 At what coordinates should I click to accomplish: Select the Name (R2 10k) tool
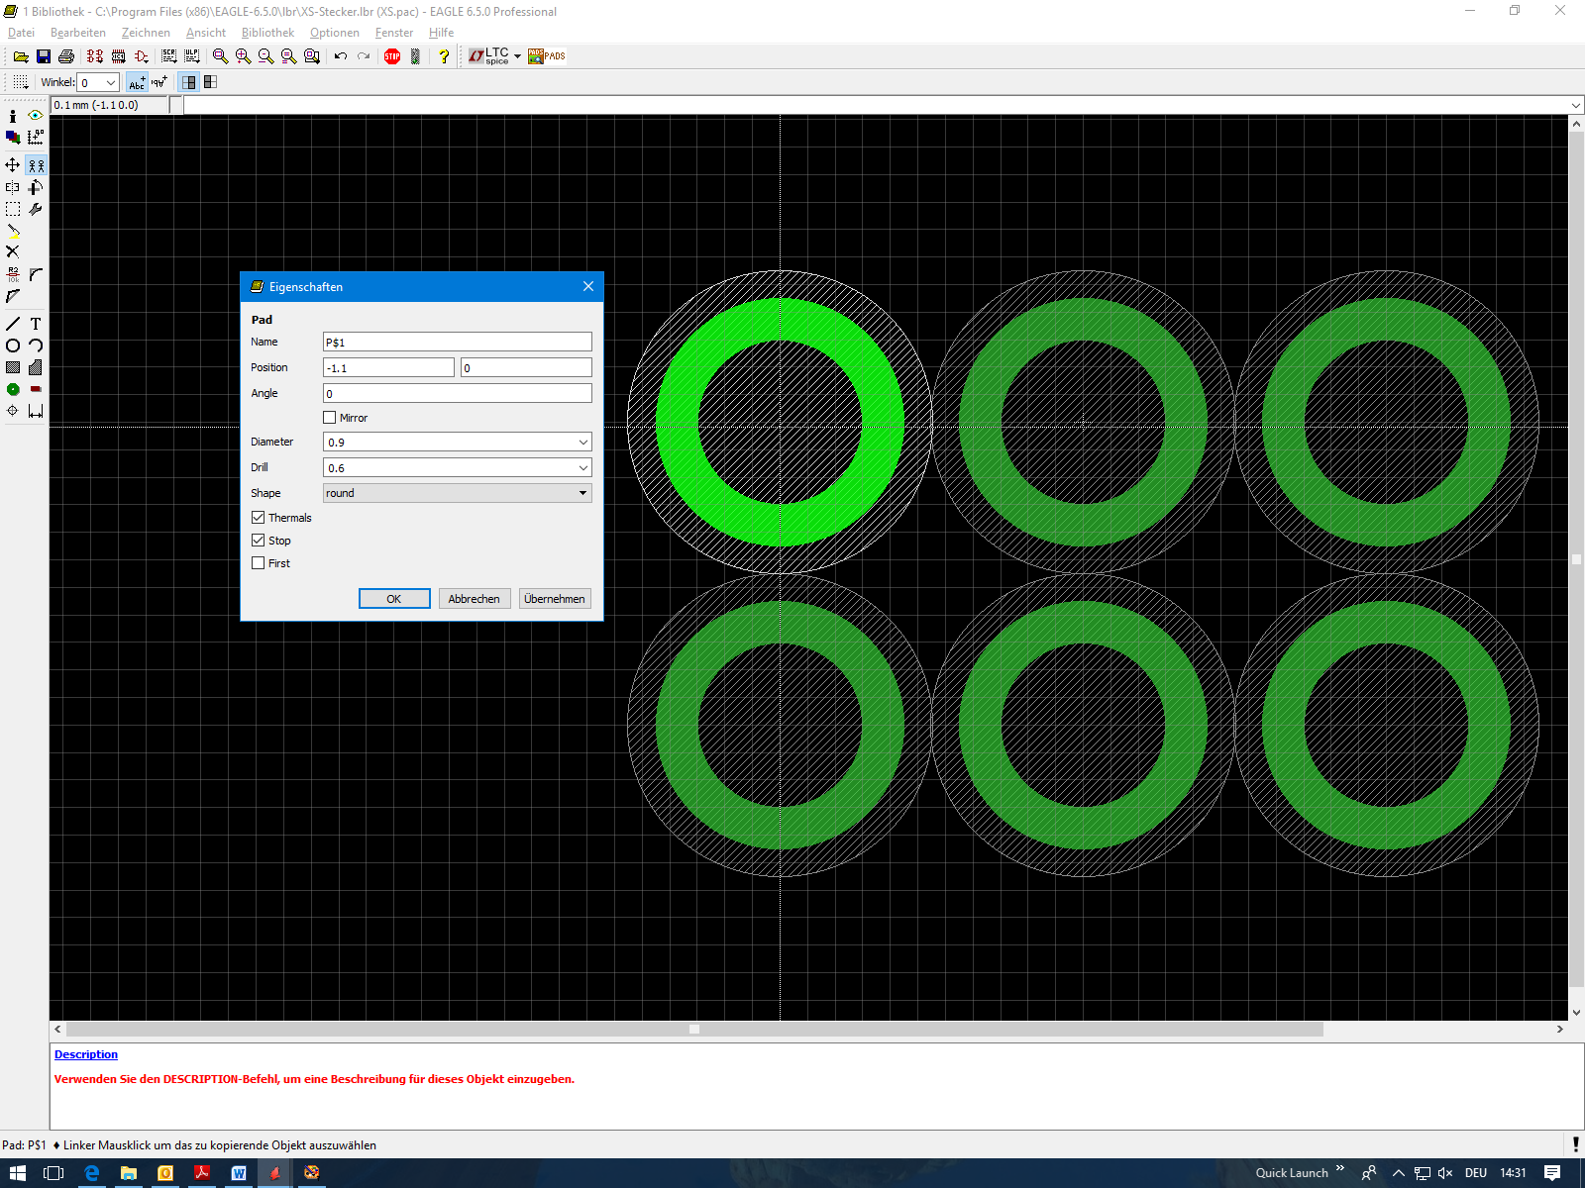point(13,274)
